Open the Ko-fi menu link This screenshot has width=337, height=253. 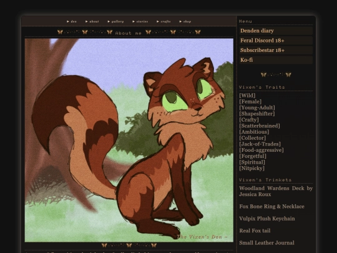[x=276, y=60]
